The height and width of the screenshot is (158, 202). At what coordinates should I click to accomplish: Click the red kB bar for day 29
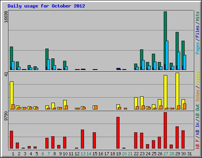pyautogui.click(x=177, y=137)
